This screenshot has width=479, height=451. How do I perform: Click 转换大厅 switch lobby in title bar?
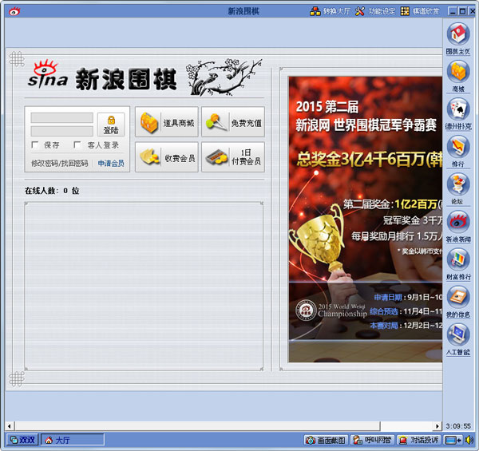point(331,11)
